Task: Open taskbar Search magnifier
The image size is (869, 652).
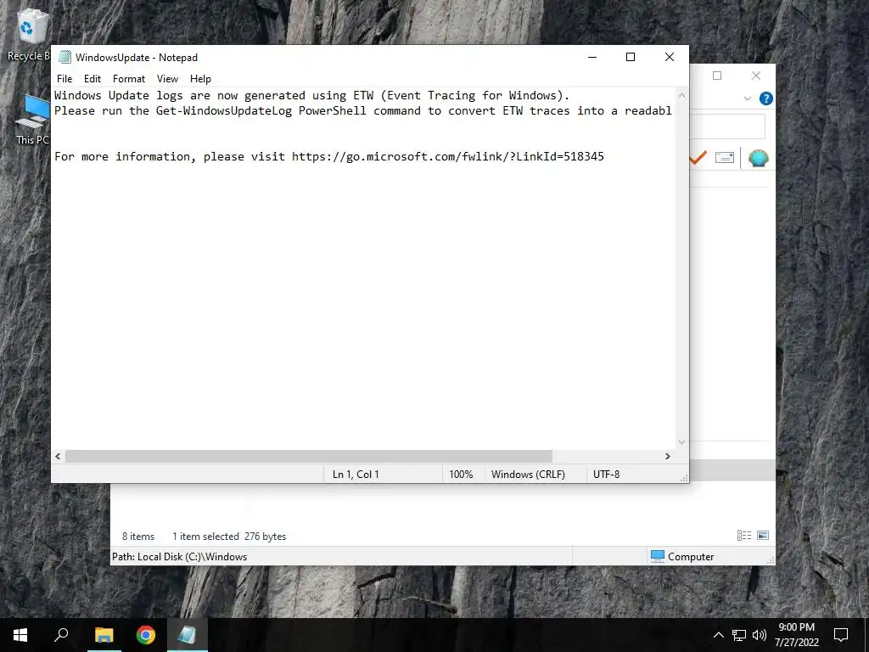Action: click(61, 635)
